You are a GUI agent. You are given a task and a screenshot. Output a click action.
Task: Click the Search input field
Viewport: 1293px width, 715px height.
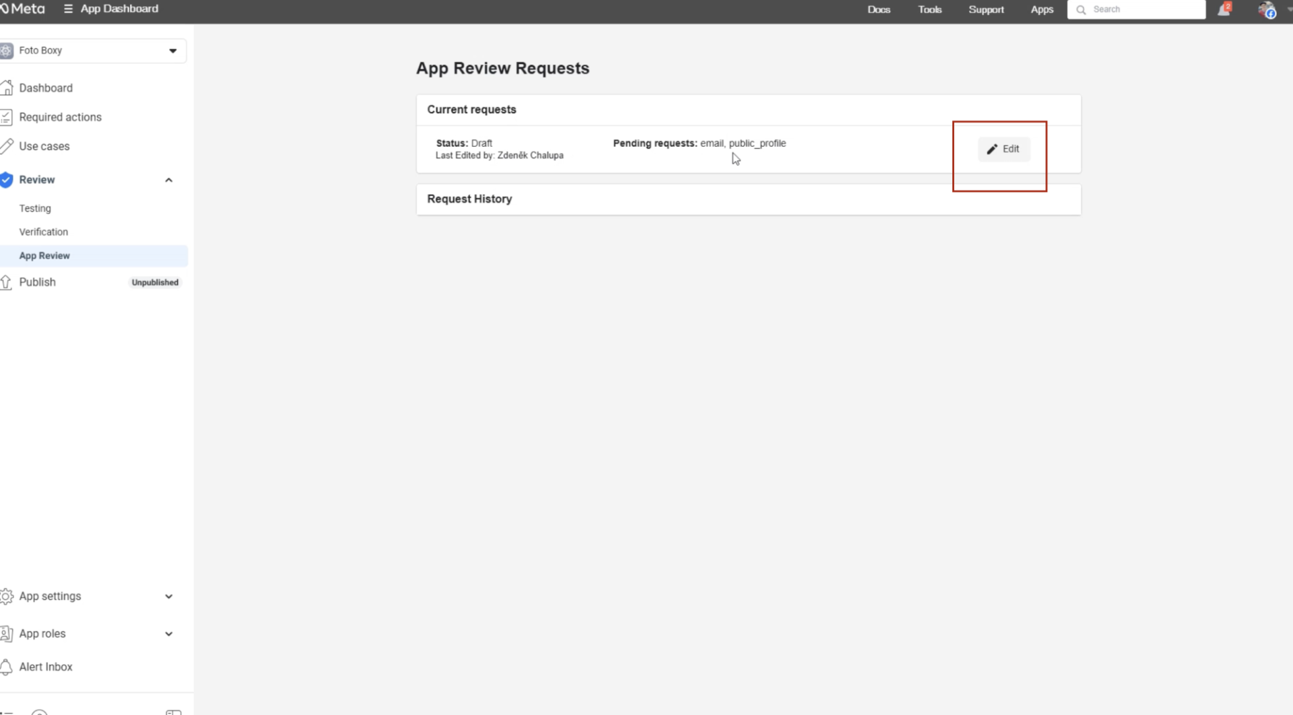point(1136,9)
